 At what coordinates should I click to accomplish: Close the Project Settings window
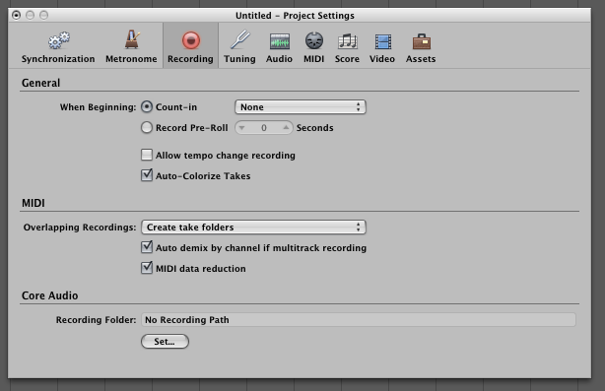16,15
